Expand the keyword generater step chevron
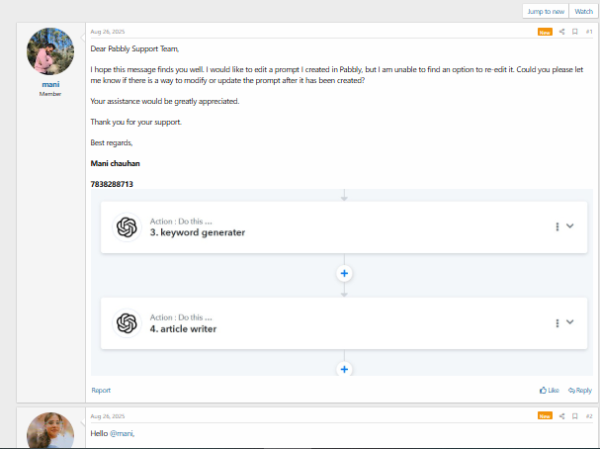Viewport: 600px width, 449px height. pos(569,225)
